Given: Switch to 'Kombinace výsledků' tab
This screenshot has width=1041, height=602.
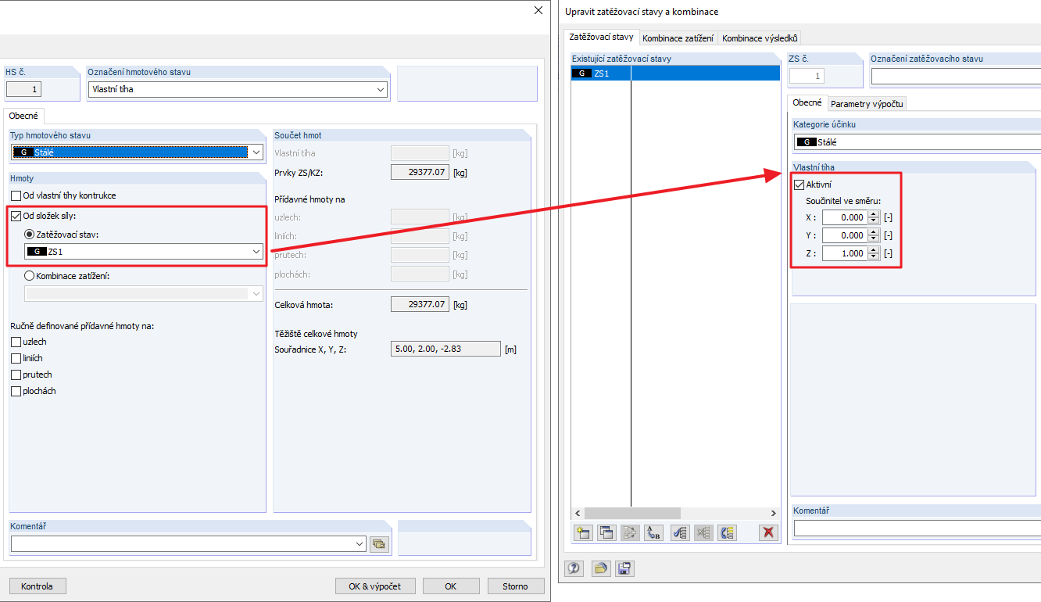Looking at the screenshot, I should (760, 38).
